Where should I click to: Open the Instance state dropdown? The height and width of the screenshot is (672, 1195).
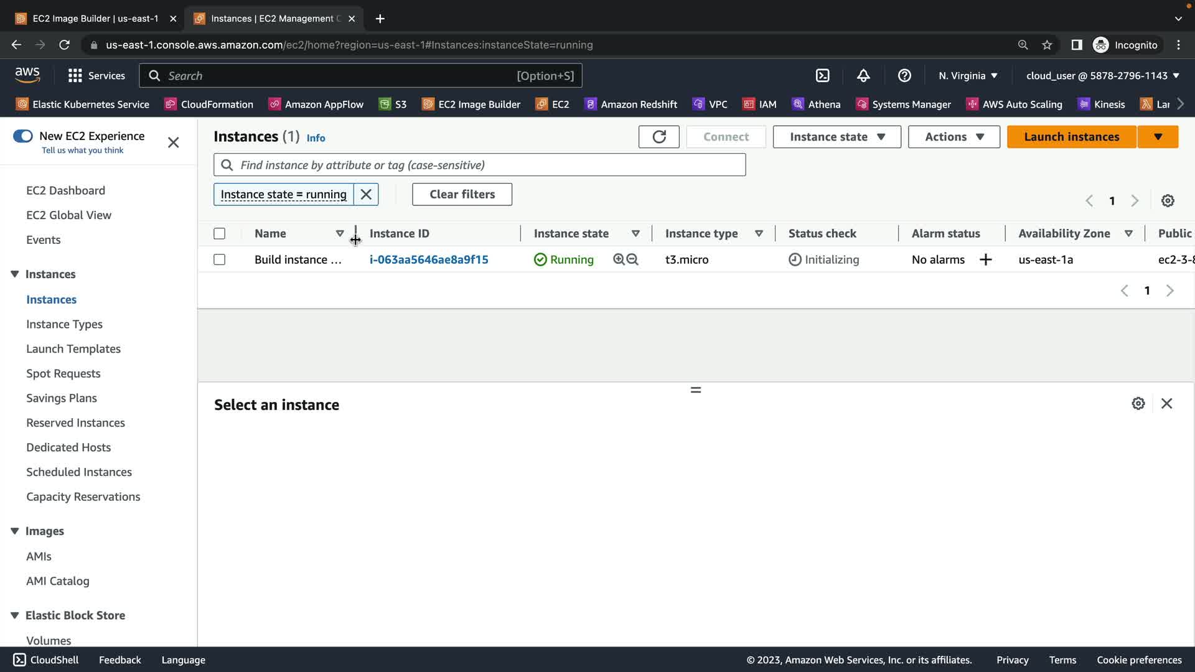(x=836, y=137)
